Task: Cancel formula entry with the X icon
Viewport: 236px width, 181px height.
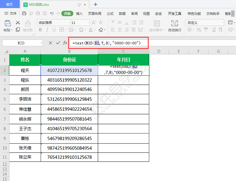Action: (51, 43)
